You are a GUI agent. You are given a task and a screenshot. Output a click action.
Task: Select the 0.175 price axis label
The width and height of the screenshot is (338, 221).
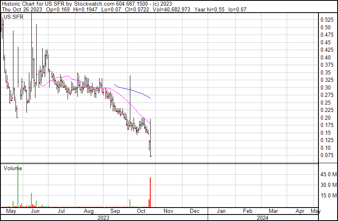pyautogui.click(x=327, y=125)
